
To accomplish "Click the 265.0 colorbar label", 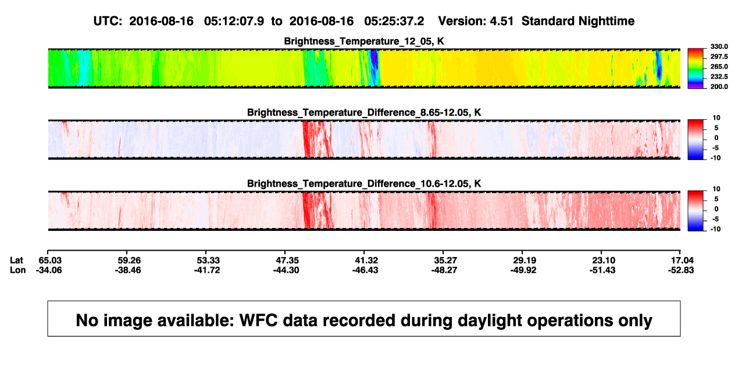I will pos(718,66).
